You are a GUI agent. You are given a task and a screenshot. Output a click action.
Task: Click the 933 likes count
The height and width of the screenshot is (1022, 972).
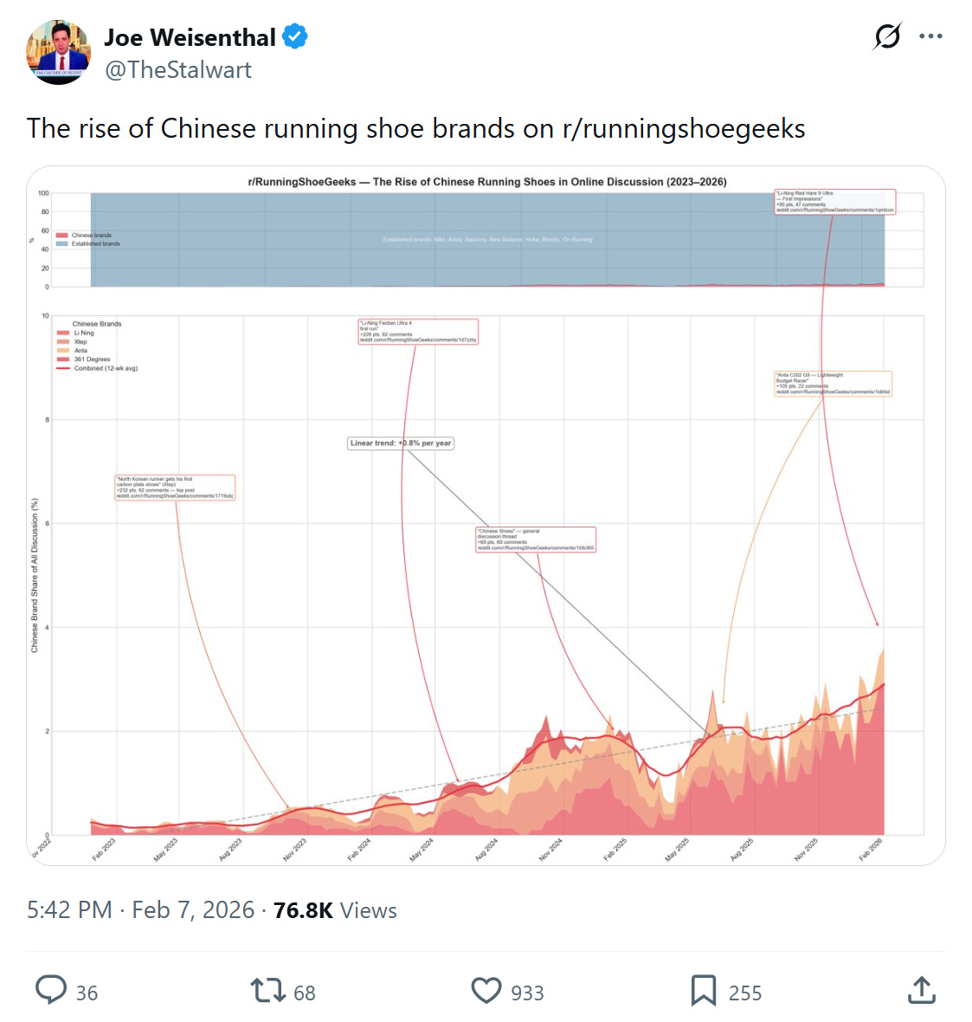click(x=527, y=993)
